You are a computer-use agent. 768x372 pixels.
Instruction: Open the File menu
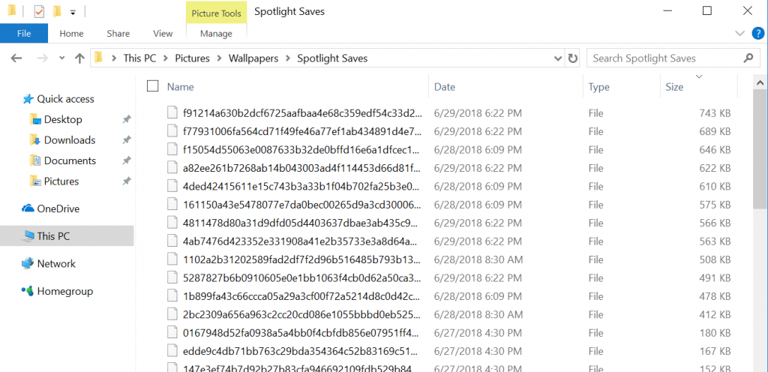coord(24,33)
